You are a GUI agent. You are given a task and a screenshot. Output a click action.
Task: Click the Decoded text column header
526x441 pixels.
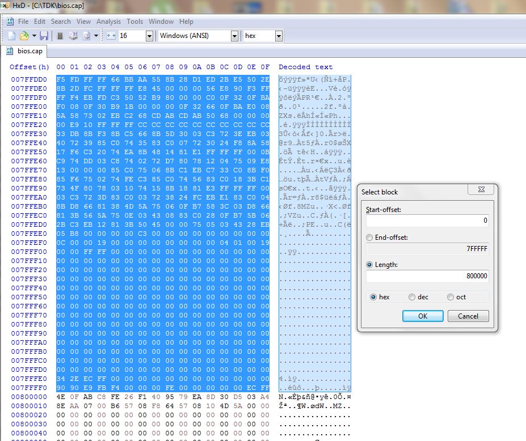(306, 67)
